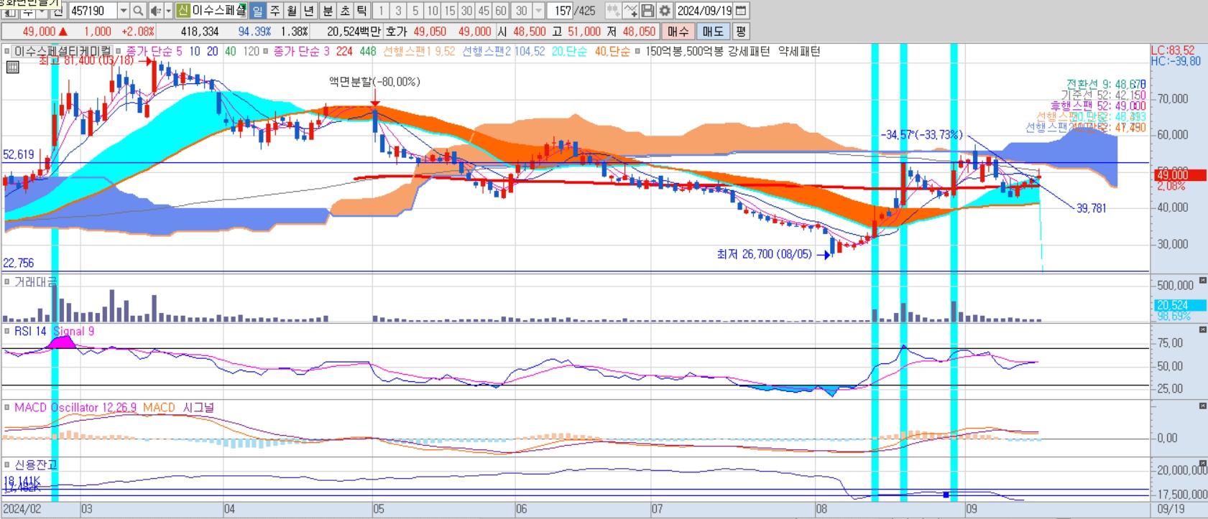The width and height of the screenshot is (1208, 519).
Task: Open the calendar date picker icon
Action: tap(741, 11)
